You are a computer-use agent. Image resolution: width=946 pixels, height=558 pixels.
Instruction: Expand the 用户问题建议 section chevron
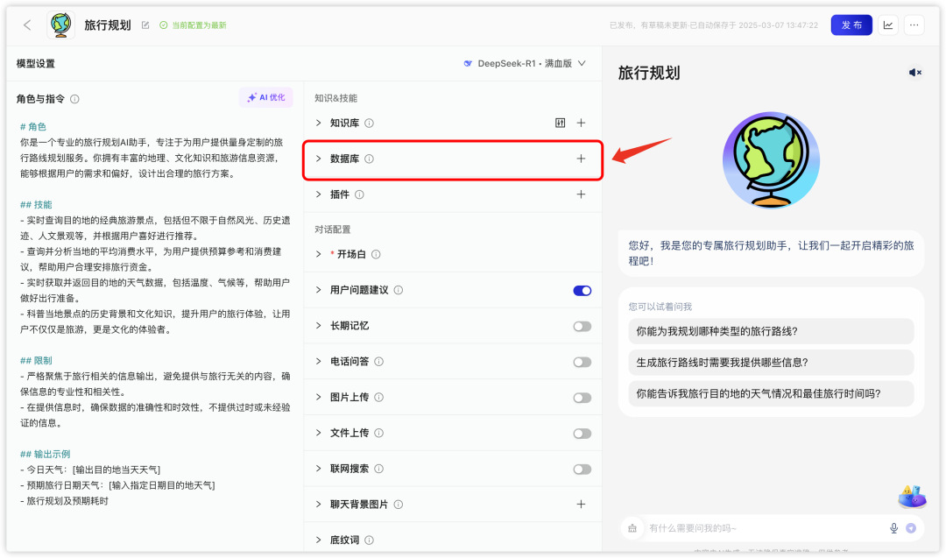point(319,290)
